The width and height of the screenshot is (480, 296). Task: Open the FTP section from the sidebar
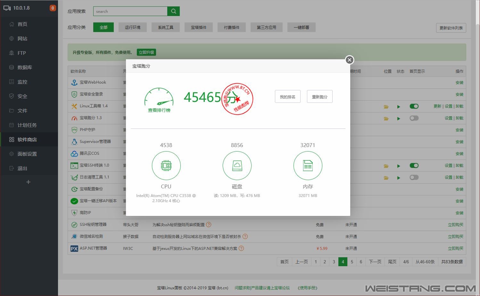(21, 53)
